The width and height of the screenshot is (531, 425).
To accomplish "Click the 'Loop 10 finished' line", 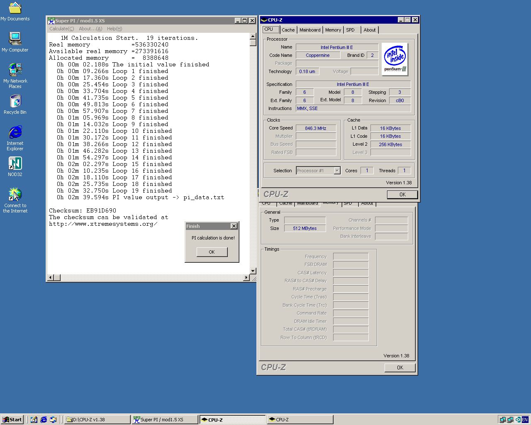I will point(114,131).
